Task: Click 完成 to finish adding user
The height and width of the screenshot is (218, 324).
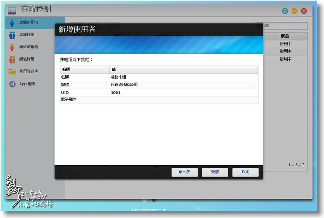Action: 215,172
